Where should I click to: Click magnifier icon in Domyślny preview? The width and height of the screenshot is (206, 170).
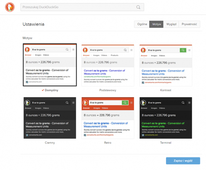[67, 49]
